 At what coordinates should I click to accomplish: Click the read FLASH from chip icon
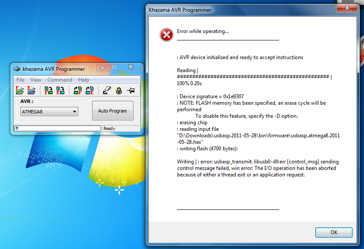pos(78,90)
